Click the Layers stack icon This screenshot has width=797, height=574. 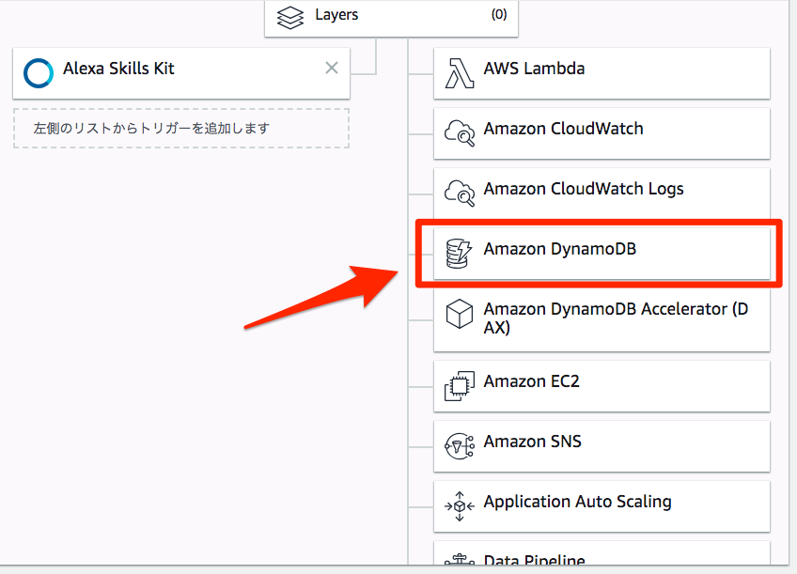pos(289,16)
